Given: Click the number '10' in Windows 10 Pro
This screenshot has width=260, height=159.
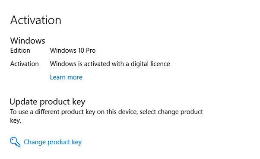Looking at the screenshot, I should [81, 51].
